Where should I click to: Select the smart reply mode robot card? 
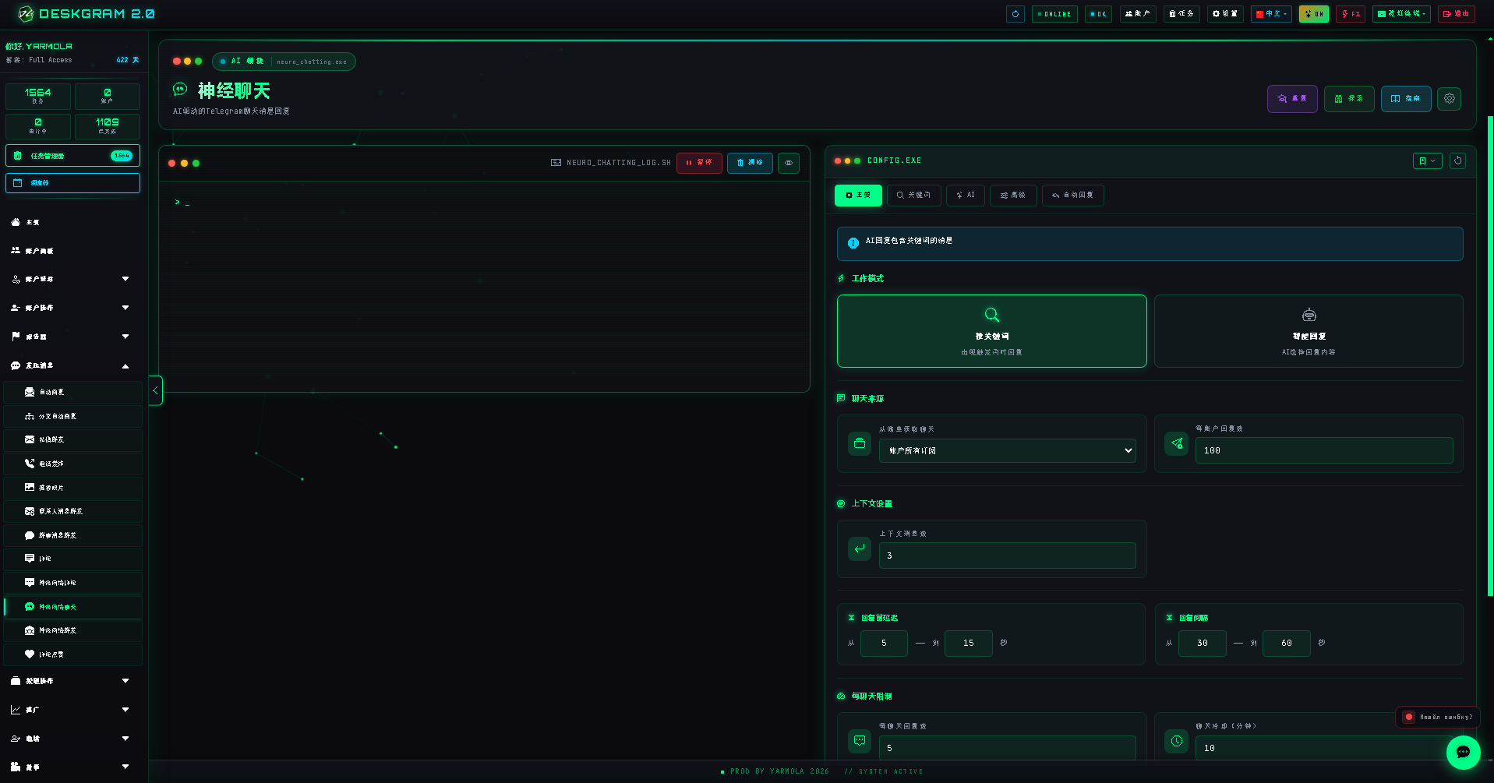[1309, 331]
